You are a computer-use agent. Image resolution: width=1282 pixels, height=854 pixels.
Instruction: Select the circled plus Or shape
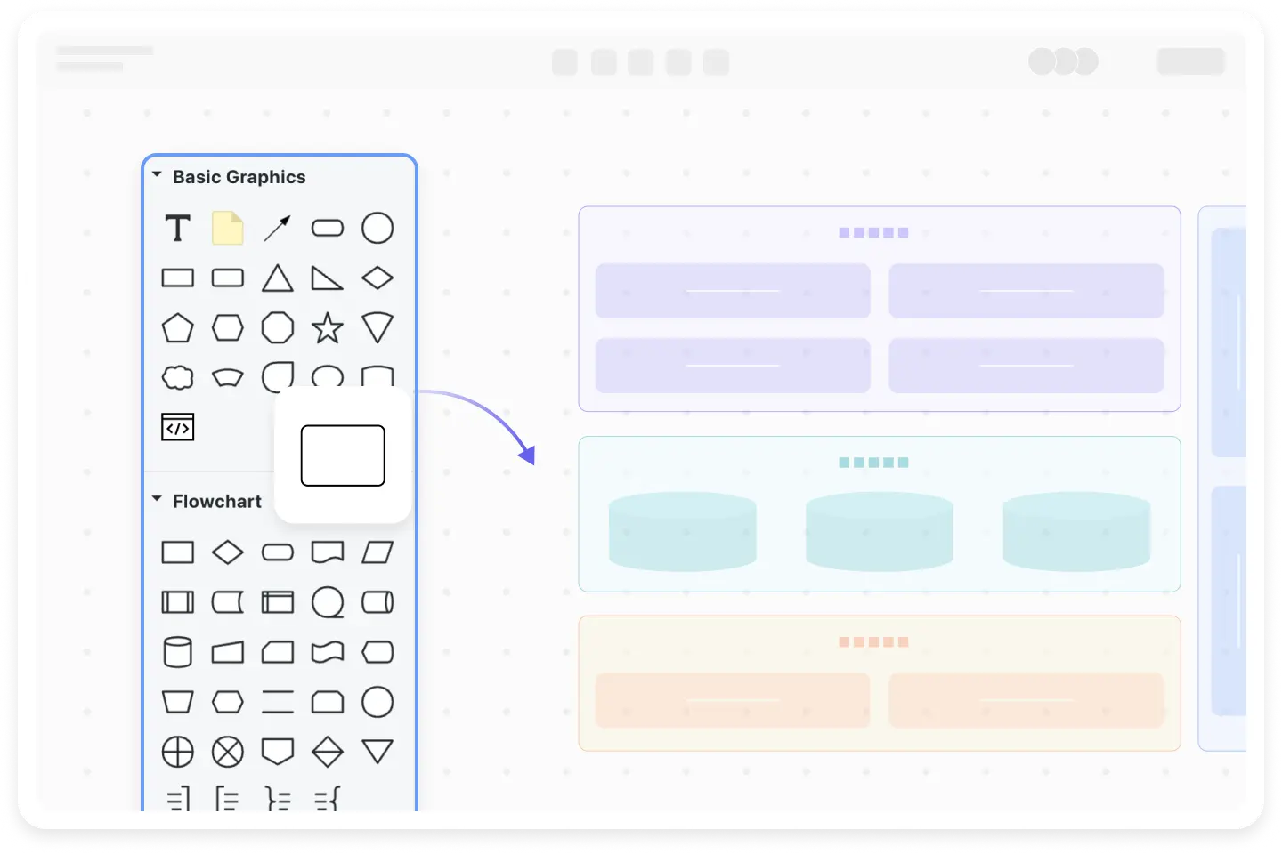tap(178, 752)
